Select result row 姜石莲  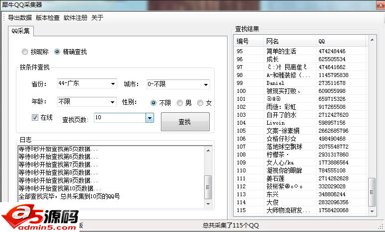coord(301,178)
